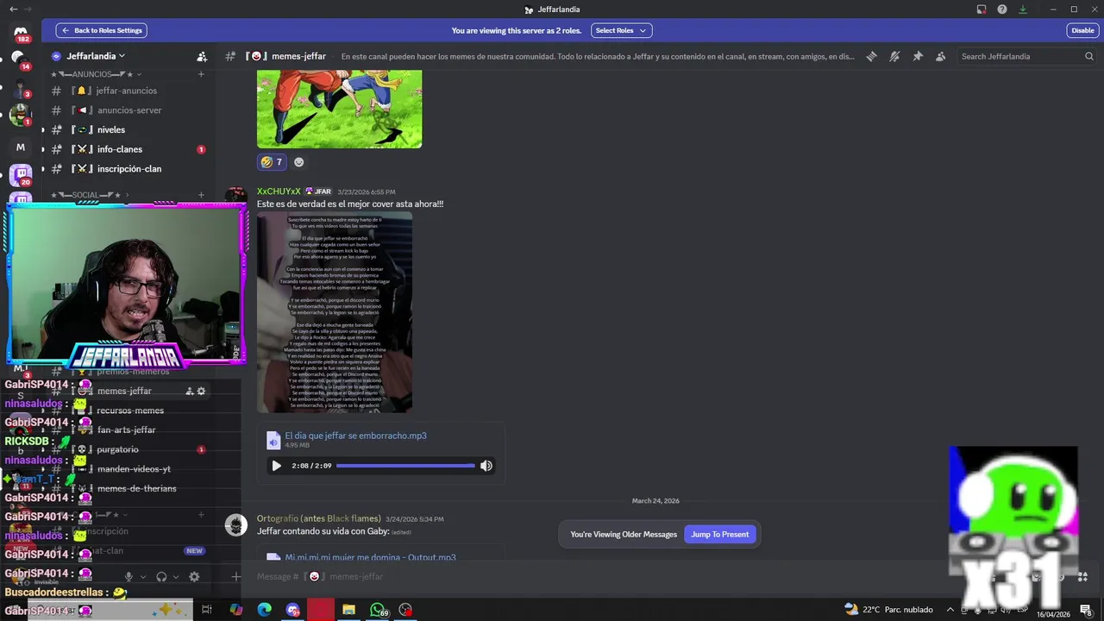Click Jump To Present button

pyautogui.click(x=719, y=534)
